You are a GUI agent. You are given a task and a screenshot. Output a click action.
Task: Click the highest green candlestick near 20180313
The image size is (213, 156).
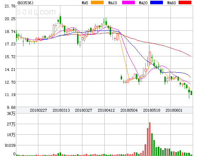pyautogui.click(x=60, y=19)
